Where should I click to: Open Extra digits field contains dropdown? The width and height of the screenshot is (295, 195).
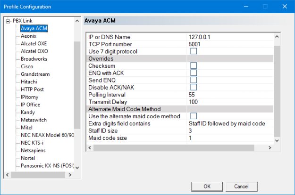point(227,123)
